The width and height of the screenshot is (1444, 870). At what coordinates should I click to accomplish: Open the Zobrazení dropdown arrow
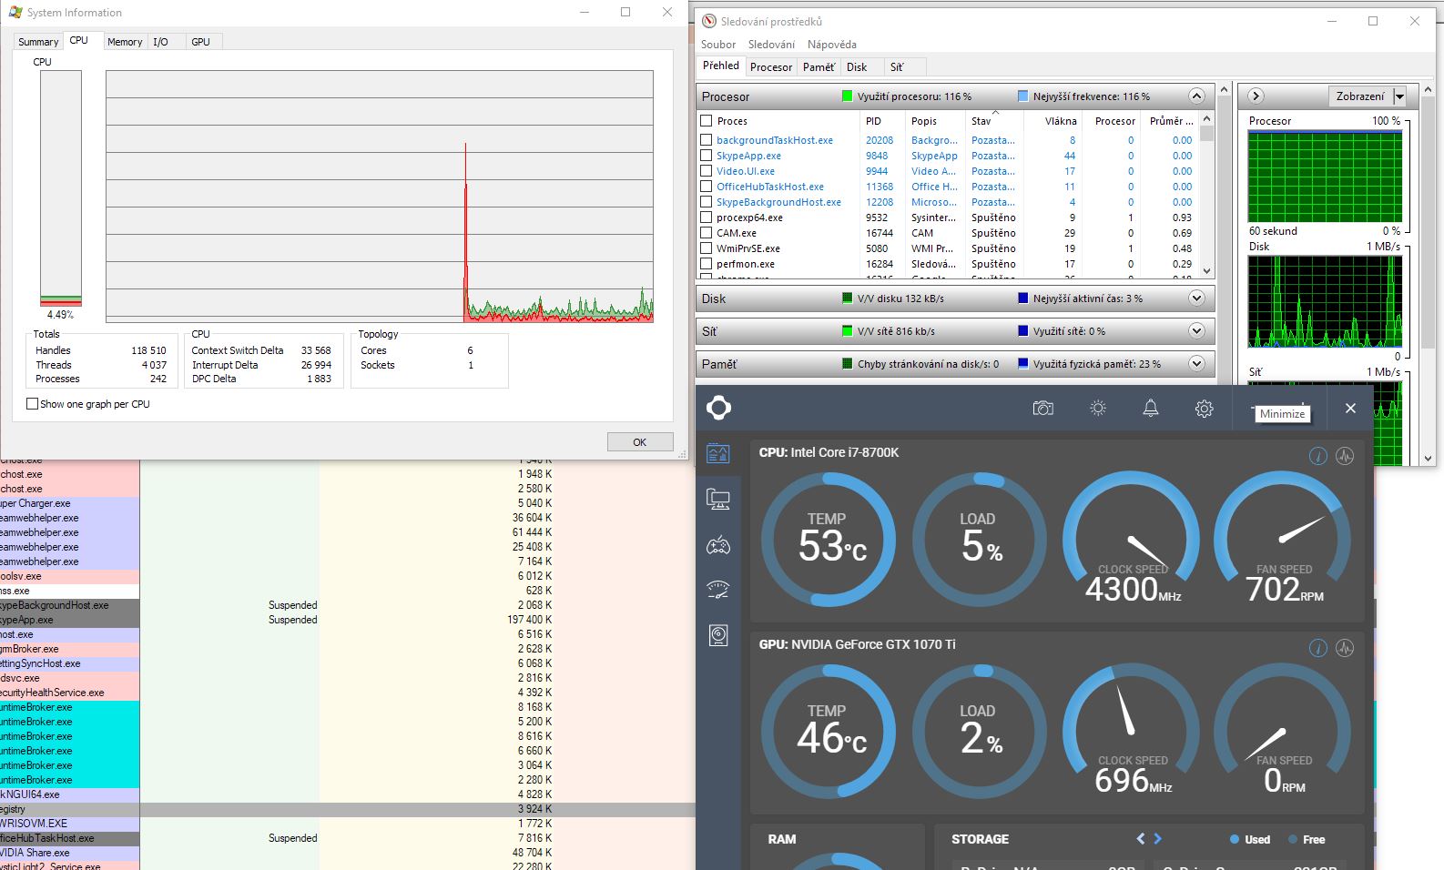pos(1399,96)
